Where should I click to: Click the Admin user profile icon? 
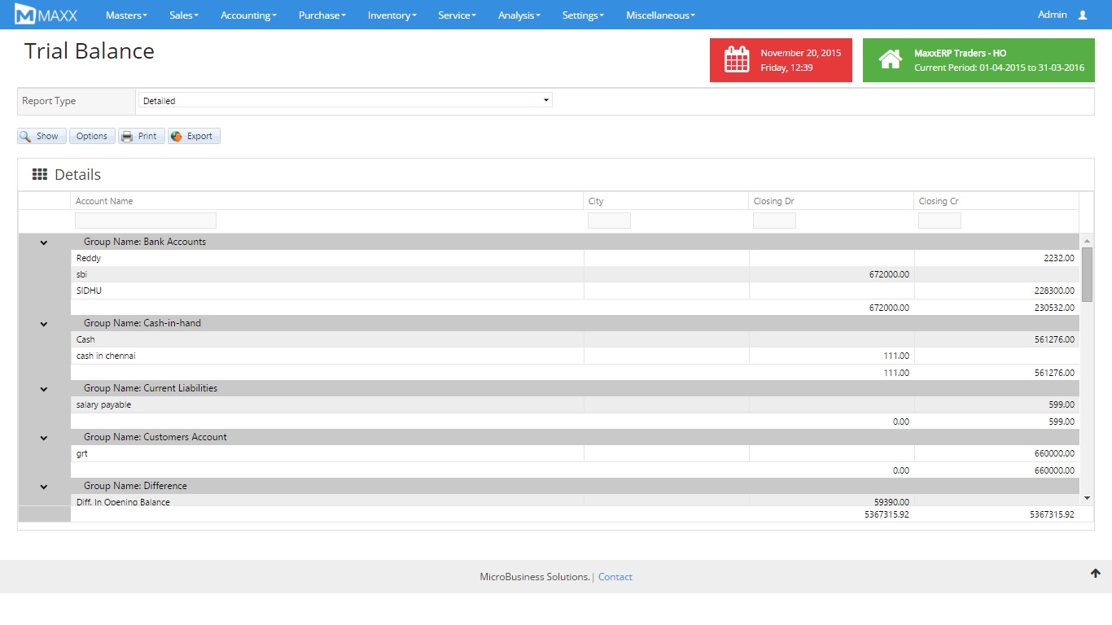pyautogui.click(x=1082, y=15)
